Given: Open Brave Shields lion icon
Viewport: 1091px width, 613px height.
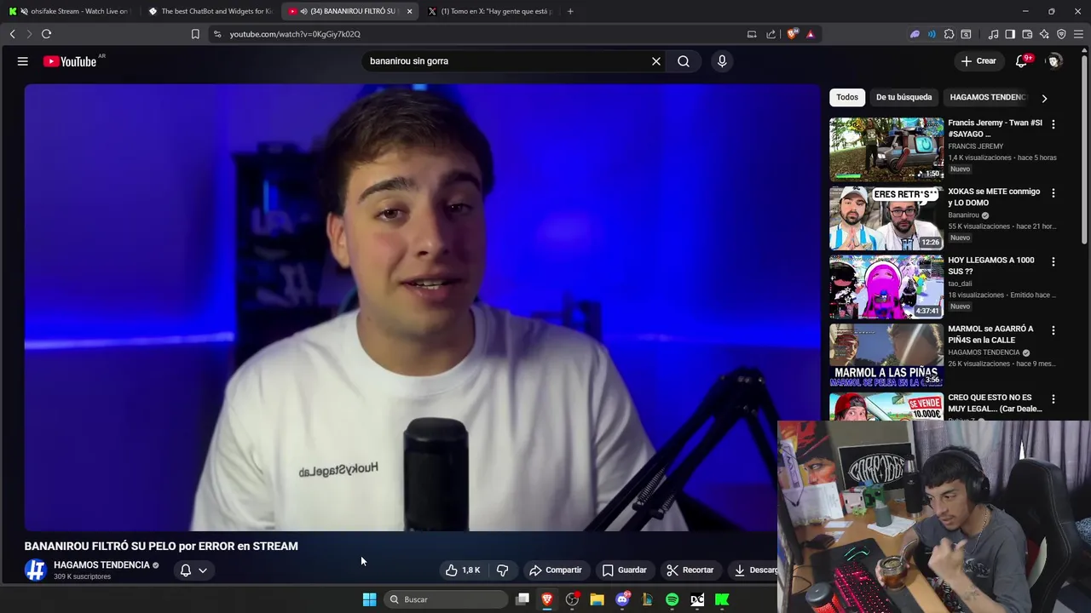Looking at the screenshot, I should point(793,34).
